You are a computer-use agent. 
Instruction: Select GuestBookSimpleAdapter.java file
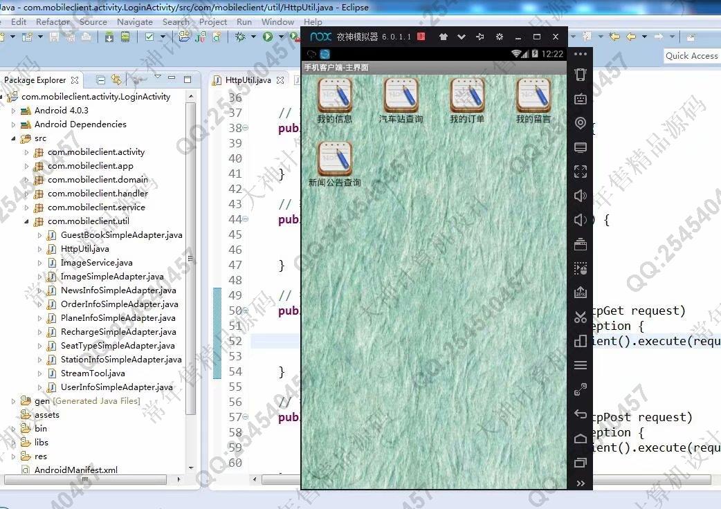[x=121, y=235]
